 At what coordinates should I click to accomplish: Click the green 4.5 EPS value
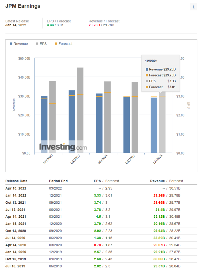tap(98, 217)
